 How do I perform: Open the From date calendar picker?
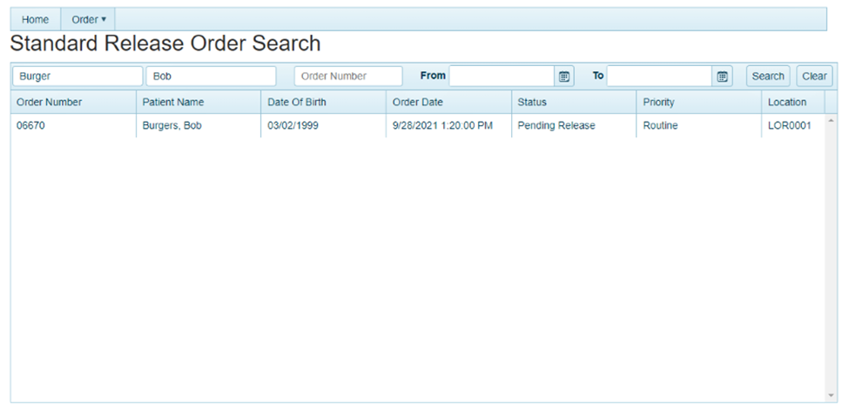click(x=564, y=76)
